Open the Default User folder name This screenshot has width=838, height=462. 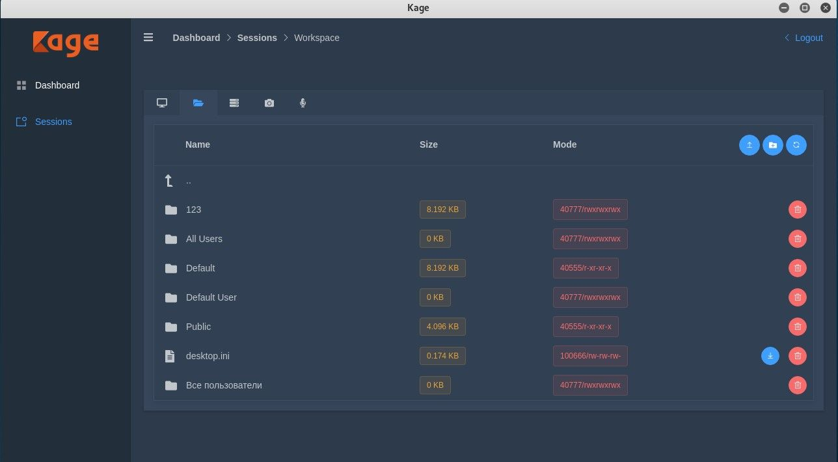tap(211, 297)
